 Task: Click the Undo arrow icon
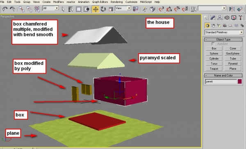tap(5, 9)
